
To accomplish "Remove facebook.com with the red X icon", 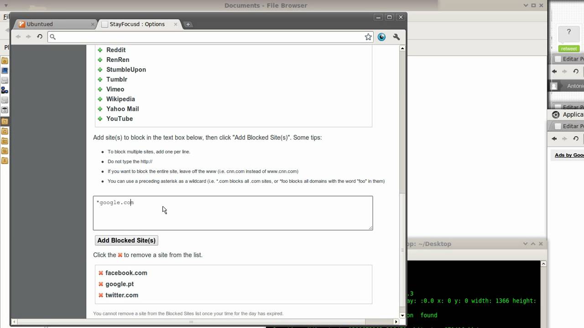I will [101, 273].
